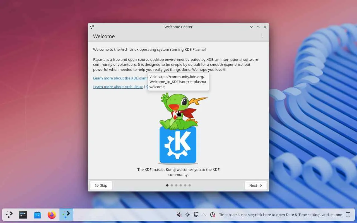Open the Learn more about Arch Linux link
The image size is (357, 223).
(118, 87)
